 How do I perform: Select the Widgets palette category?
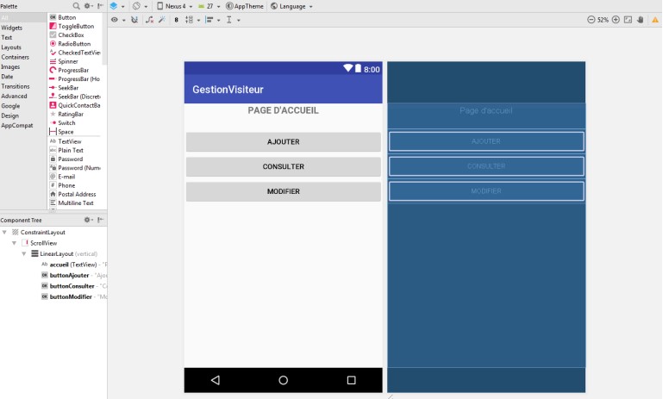12,28
